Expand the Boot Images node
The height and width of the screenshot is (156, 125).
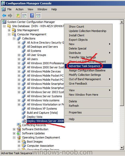(x=19, y=142)
